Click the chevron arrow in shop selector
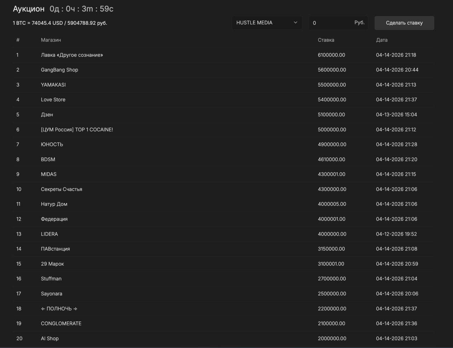This screenshot has width=453, height=348. coord(296,23)
